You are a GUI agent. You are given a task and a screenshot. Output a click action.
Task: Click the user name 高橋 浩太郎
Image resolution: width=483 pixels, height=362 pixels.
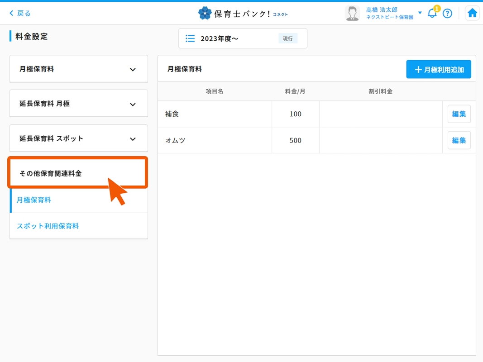(382, 10)
